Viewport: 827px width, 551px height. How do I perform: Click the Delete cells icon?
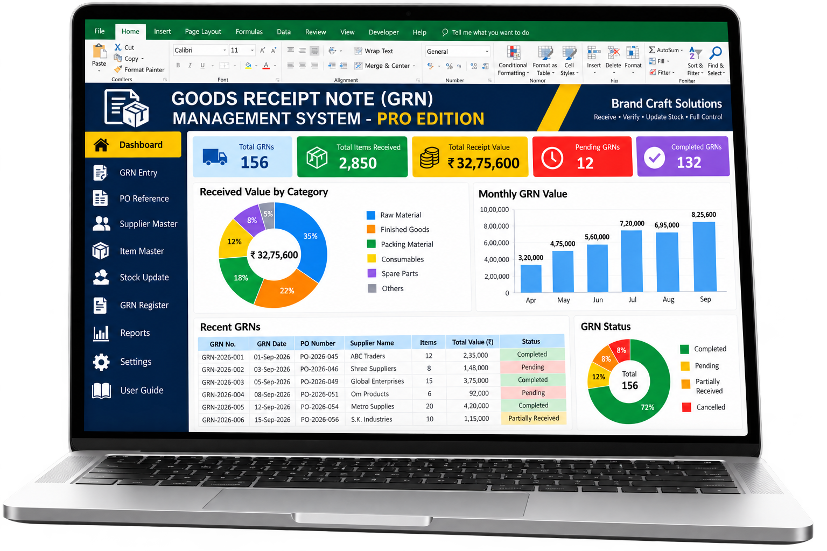click(x=613, y=53)
